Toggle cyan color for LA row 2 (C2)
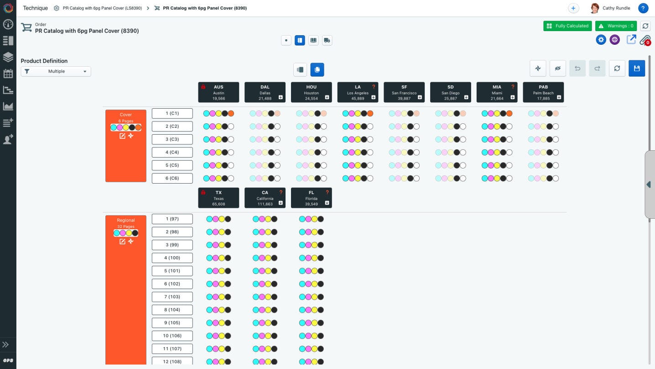This screenshot has width=655, height=369. [345, 127]
